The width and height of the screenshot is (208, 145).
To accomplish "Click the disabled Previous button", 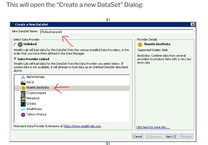I will coord(154,137).
